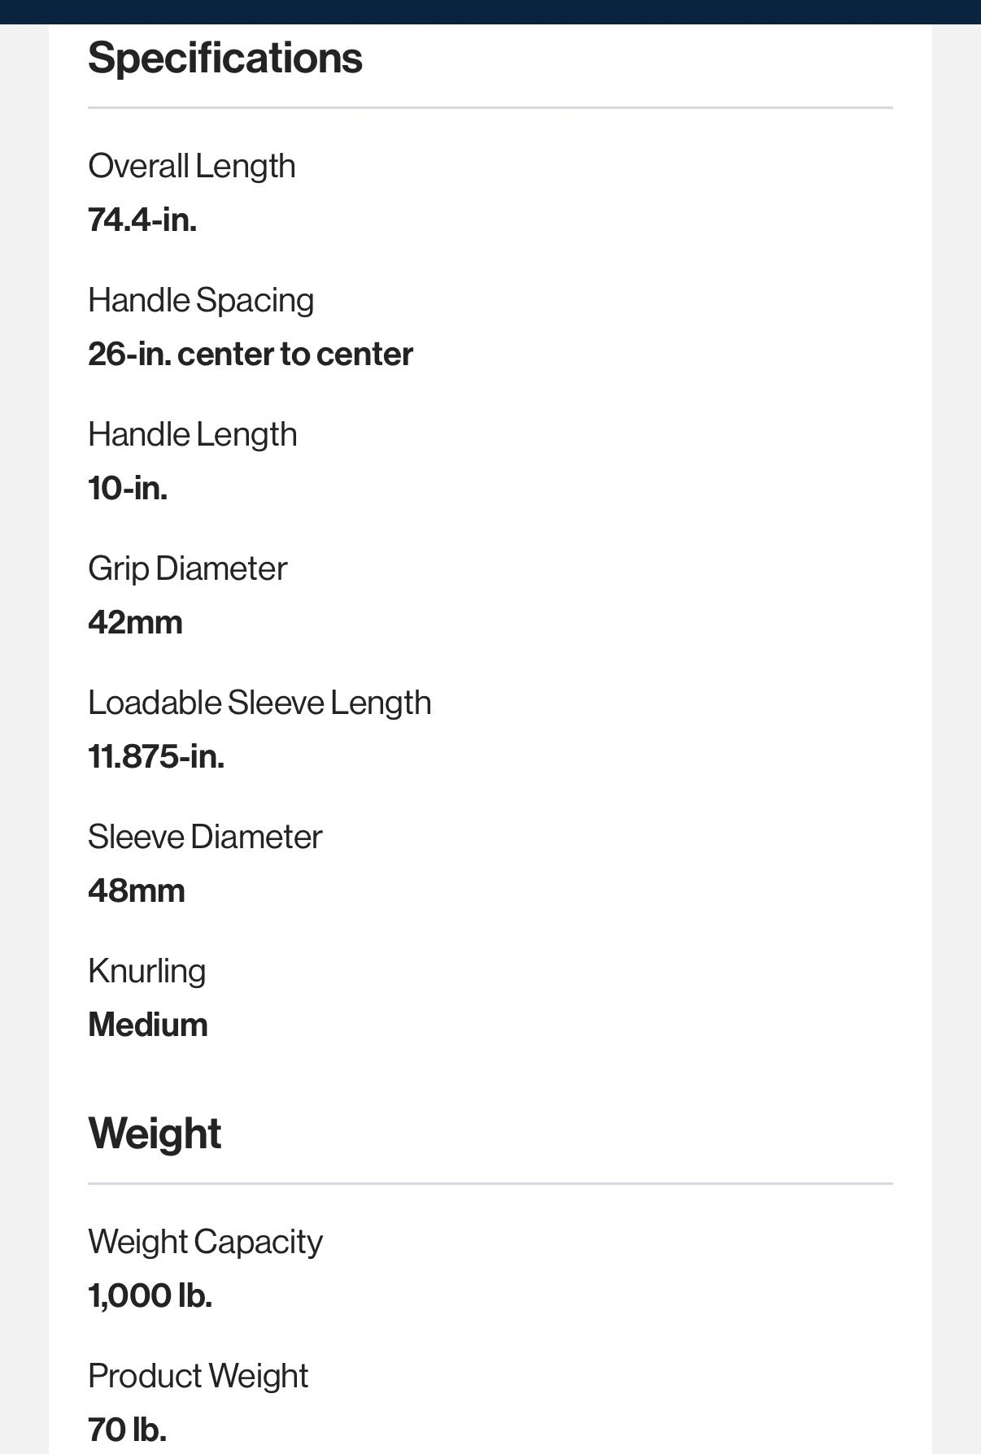This screenshot has height=1454, width=981.
Task: Click the 42mm grip diameter value
Action: pyautogui.click(x=135, y=623)
